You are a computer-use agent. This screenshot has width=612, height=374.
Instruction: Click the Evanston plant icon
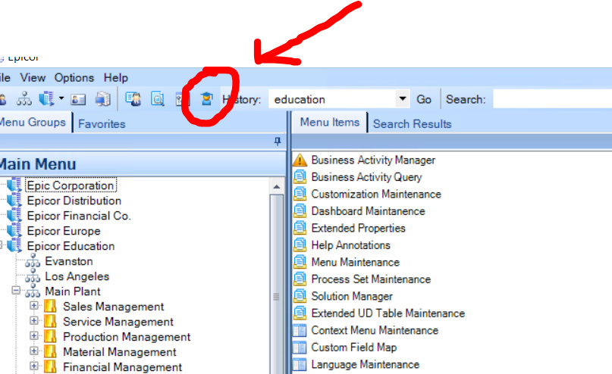point(33,261)
